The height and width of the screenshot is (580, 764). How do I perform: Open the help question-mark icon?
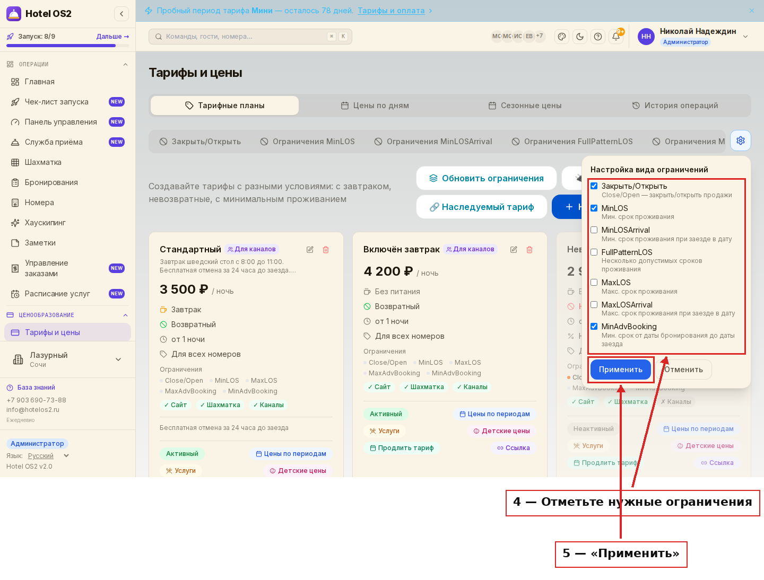pyautogui.click(x=598, y=37)
